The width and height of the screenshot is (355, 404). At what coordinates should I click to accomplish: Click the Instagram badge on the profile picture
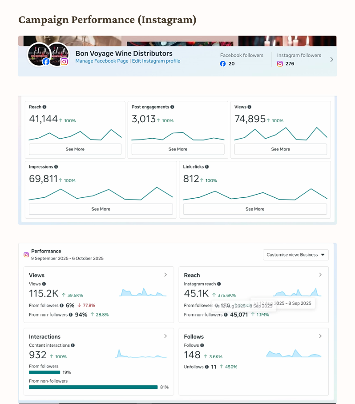(x=64, y=62)
